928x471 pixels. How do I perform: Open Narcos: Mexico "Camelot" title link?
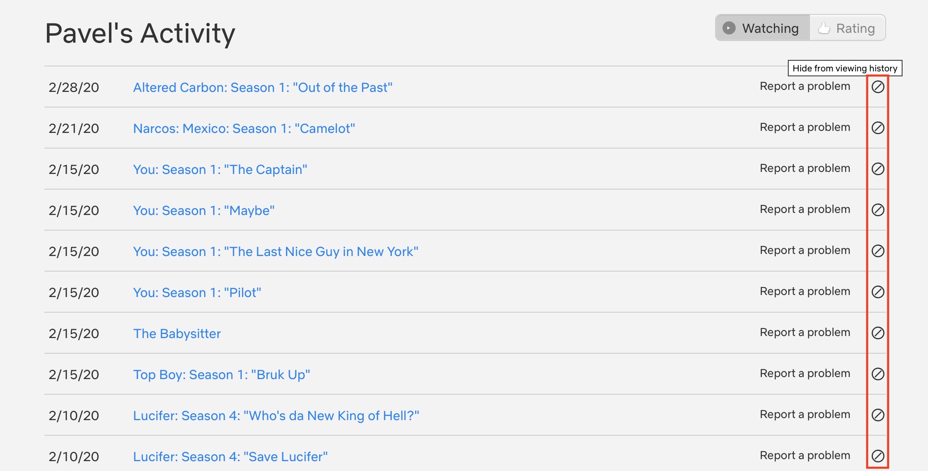coord(244,128)
